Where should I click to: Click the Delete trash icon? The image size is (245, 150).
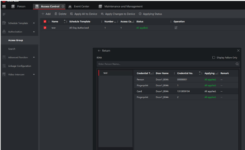click(56, 14)
